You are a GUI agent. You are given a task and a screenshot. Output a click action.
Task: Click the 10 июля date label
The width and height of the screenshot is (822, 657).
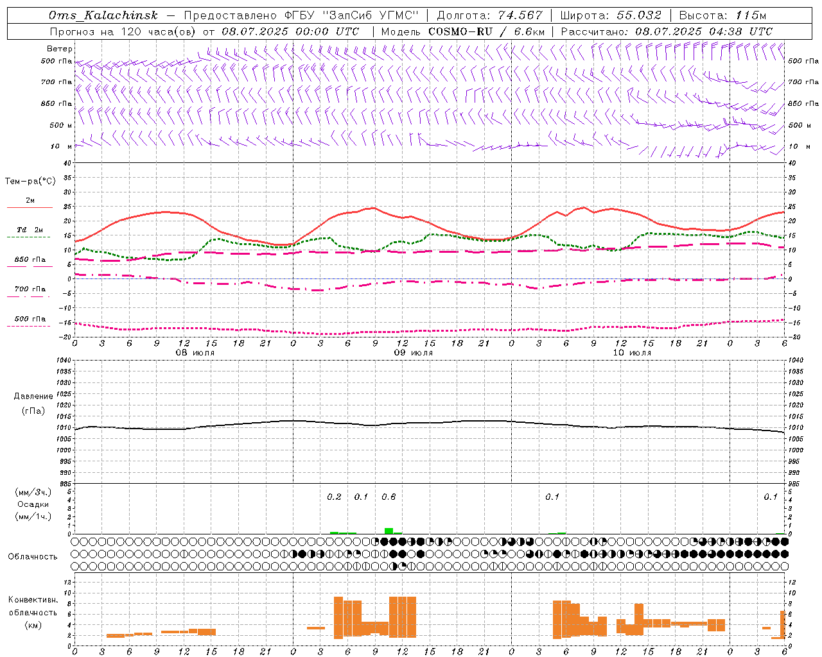click(632, 353)
